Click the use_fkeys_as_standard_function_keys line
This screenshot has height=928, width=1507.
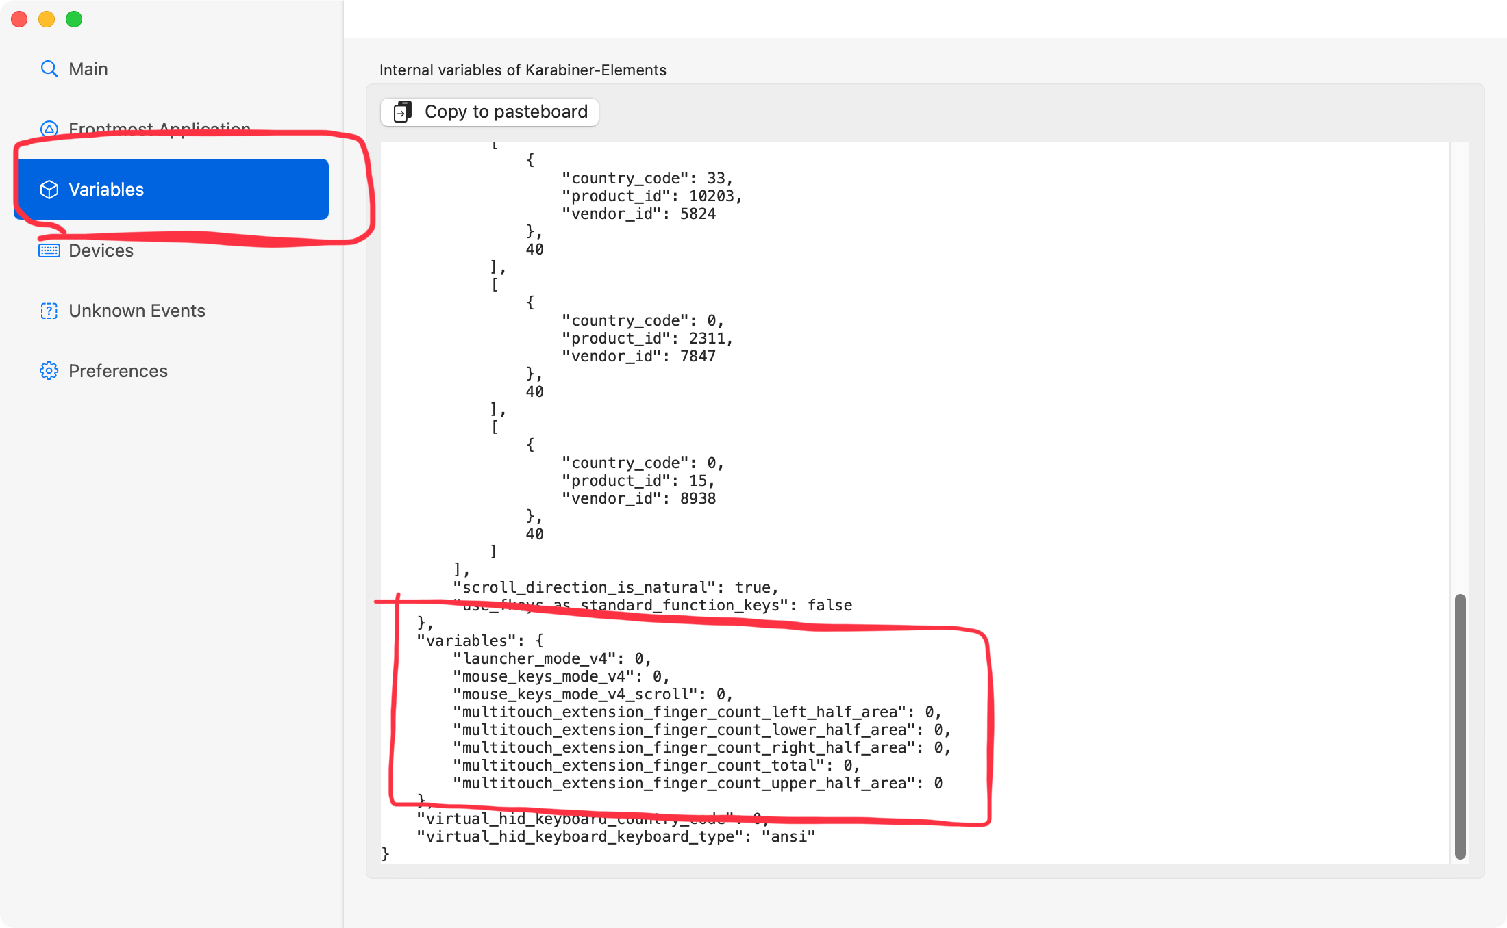tap(652, 605)
